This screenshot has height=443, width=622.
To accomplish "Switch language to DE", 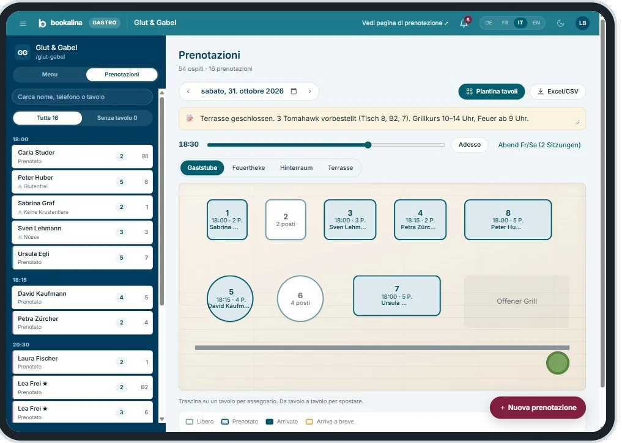I will pyautogui.click(x=489, y=23).
